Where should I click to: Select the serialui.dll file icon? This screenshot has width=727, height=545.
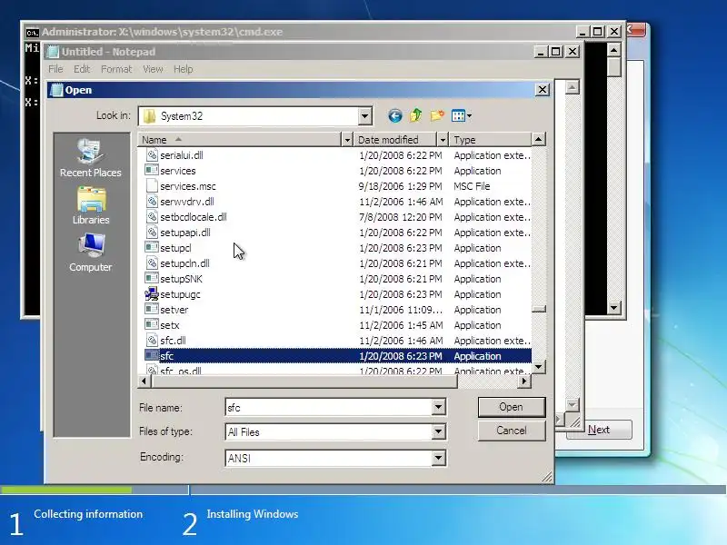point(152,154)
